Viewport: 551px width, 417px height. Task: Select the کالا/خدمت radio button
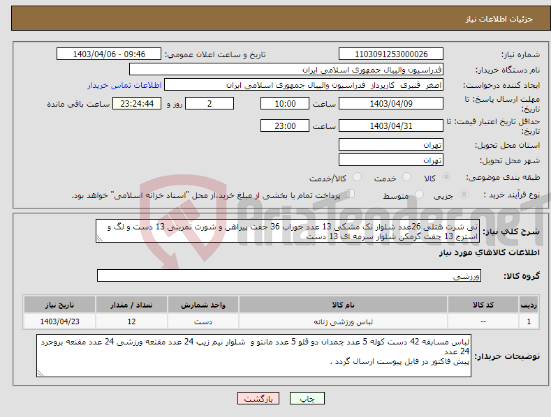pos(357,177)
